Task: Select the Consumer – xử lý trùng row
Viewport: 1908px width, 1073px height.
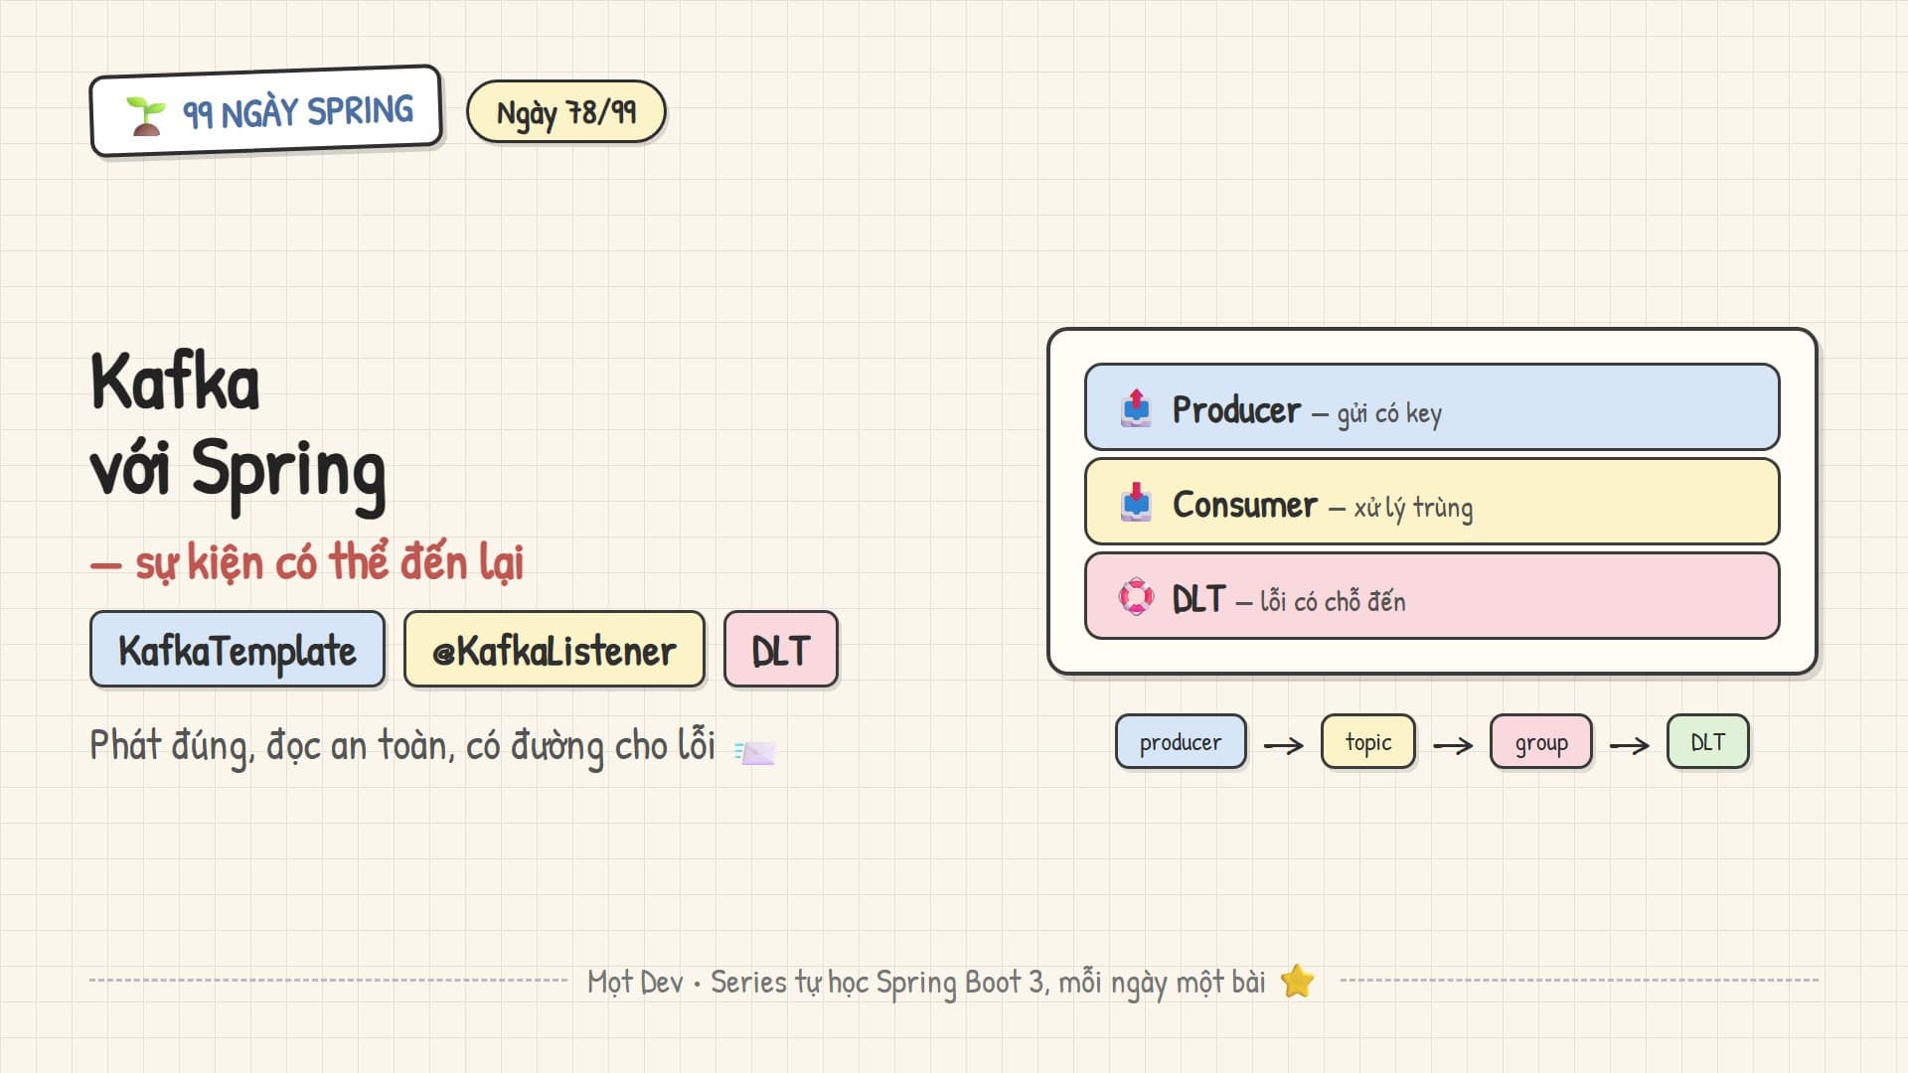Action: pos(1432,502)
